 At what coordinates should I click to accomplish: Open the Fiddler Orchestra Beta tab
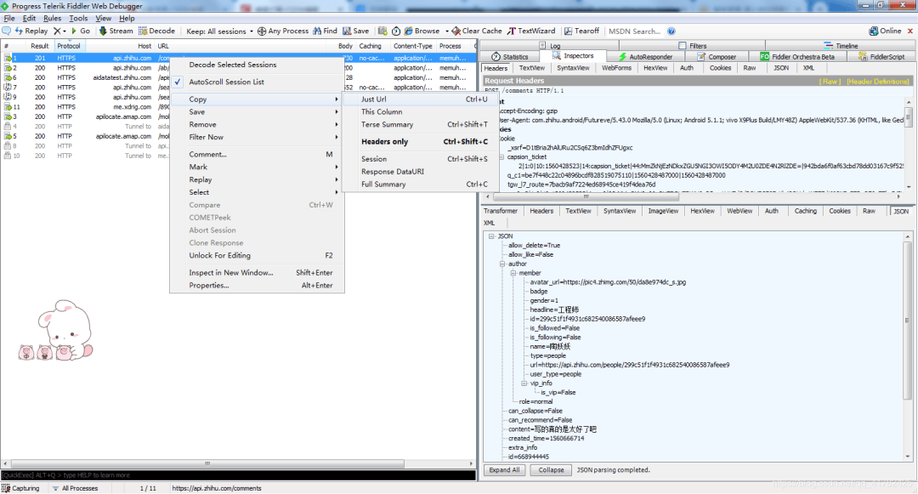[x=797, y=57]
